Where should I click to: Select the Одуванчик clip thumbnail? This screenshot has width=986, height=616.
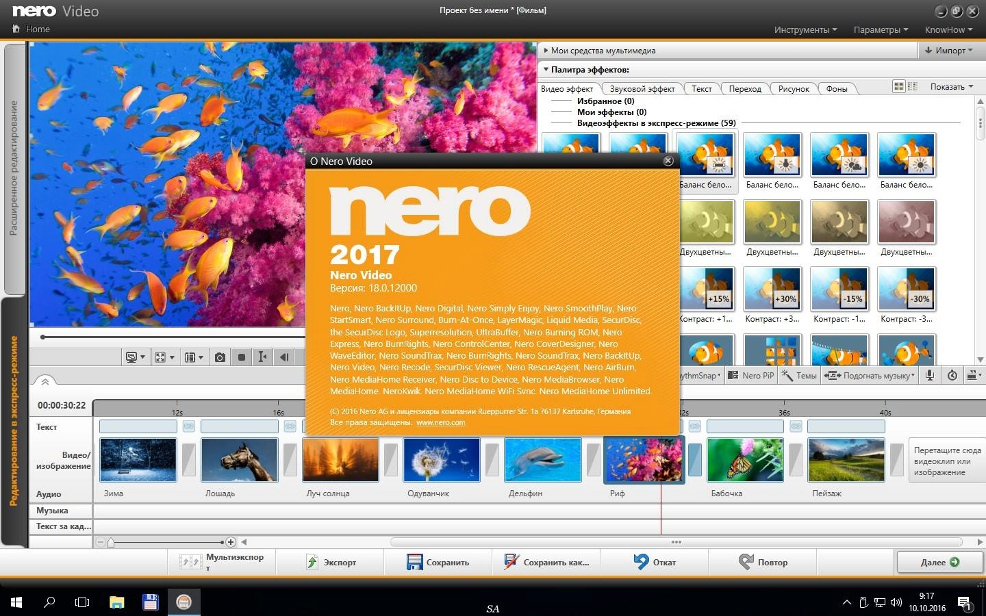pos(442,460)
